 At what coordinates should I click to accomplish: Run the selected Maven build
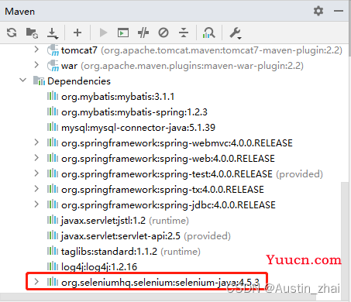(x=103, y=33)
